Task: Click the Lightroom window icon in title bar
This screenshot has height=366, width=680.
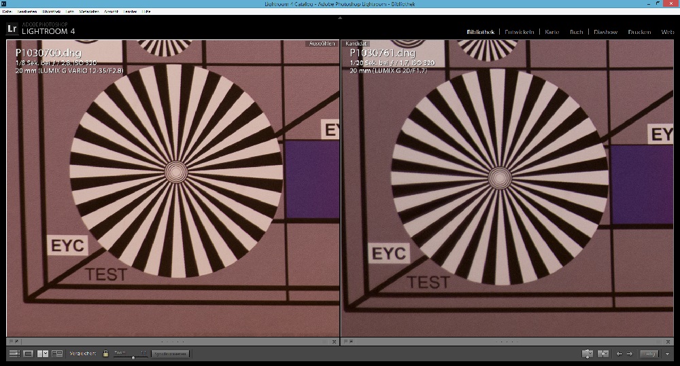Action: (x=4, y=4)
